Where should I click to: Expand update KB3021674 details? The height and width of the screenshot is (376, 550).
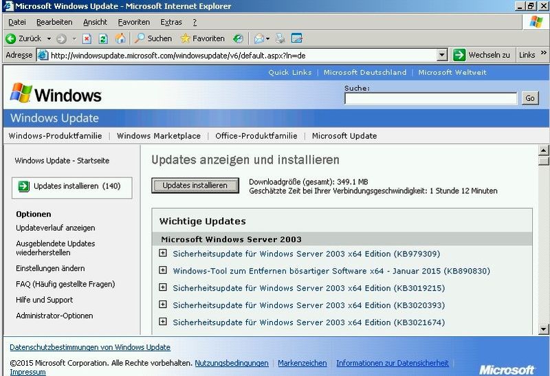163,321
